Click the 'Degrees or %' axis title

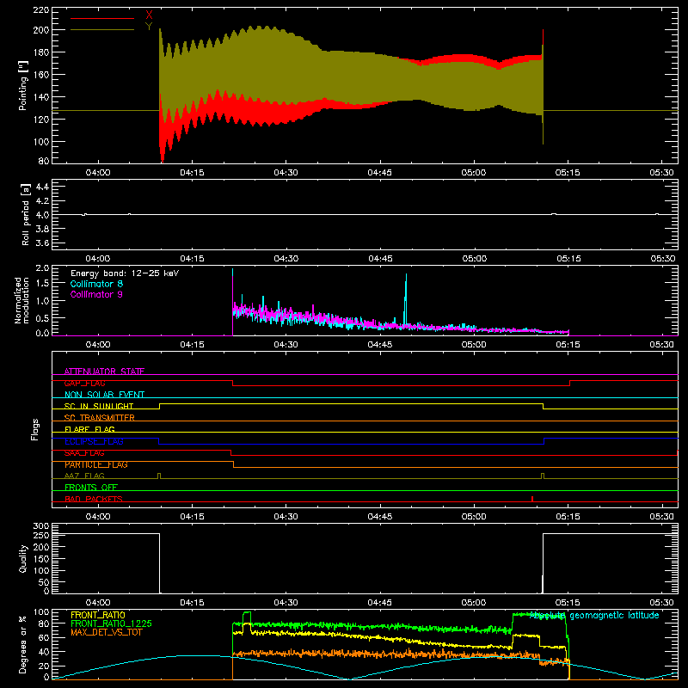tap(23, 644)
